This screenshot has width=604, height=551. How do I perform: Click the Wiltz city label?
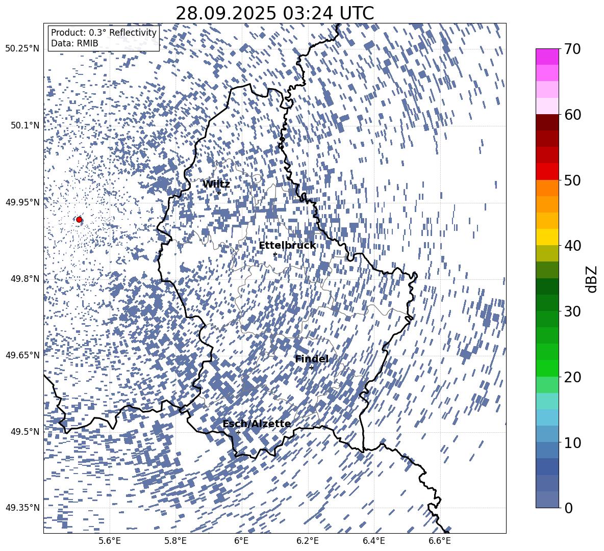pyautogui.click(x=216, y=185)
